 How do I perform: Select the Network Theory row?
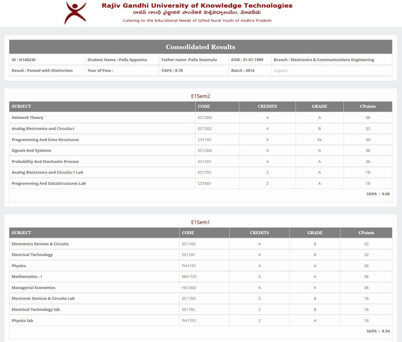point(201,118)
